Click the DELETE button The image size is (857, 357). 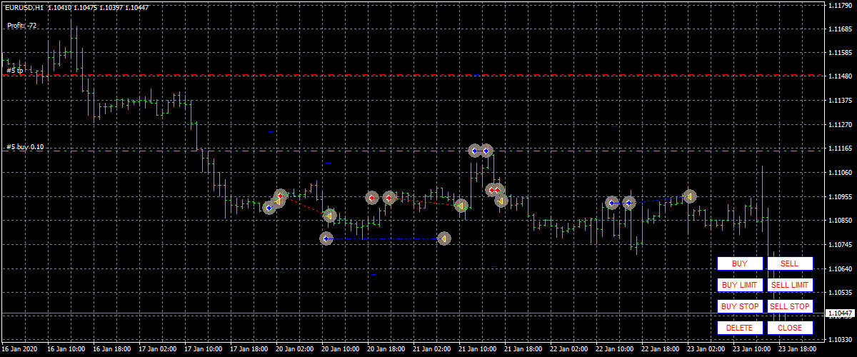[740, 328]
